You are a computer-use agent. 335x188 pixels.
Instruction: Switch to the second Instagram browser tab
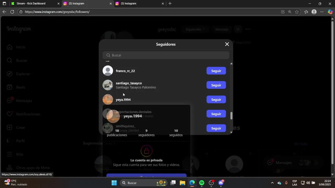(140, 4)
